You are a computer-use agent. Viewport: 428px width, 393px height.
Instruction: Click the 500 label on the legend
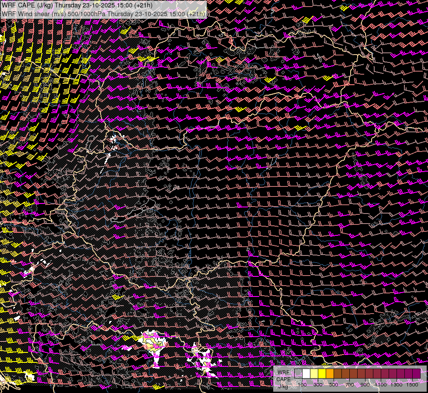point(334,385)
